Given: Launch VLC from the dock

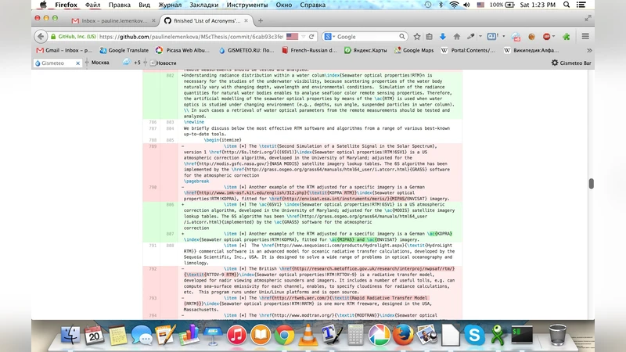Looking at the screenshot, I should click(x=308, y=335).
